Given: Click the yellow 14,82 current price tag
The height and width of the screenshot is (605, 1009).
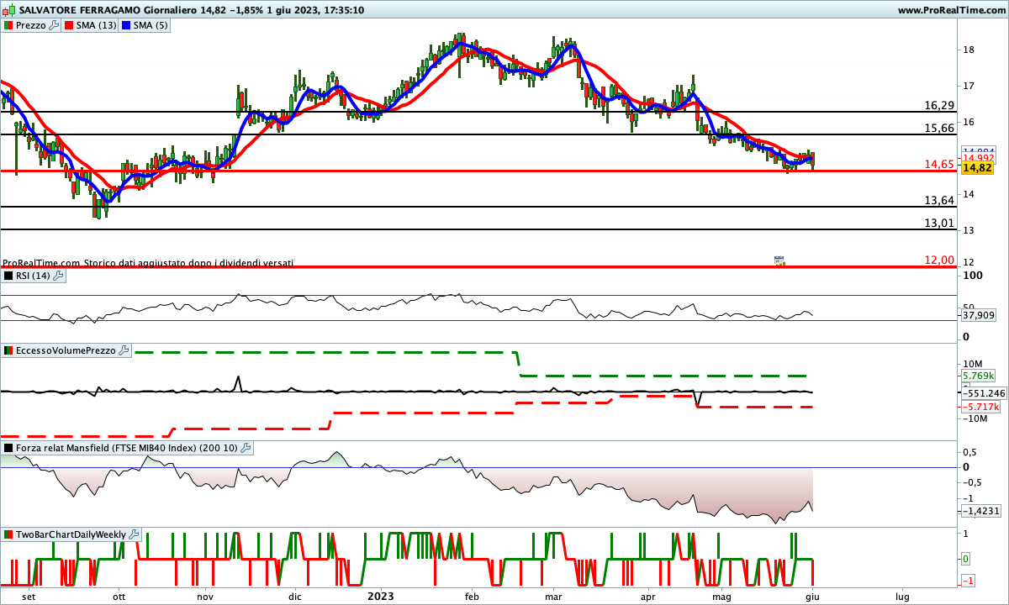Looking at the screenshot, I should click(977, 168).
